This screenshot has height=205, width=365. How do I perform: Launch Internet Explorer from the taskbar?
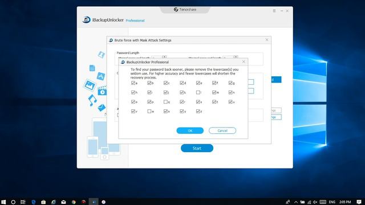(54, 202)
